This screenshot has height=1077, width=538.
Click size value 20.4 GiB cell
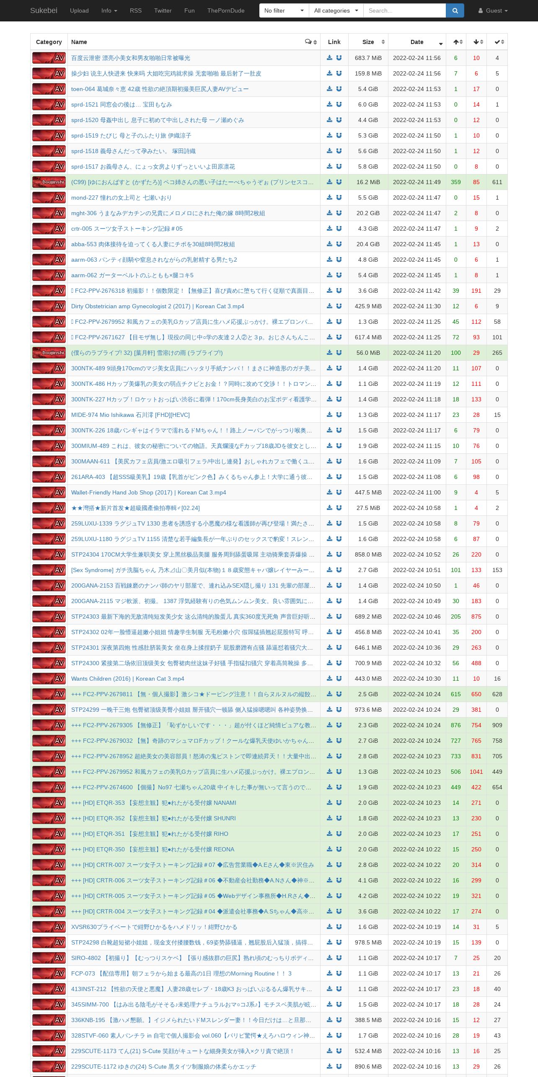(368, 244)
